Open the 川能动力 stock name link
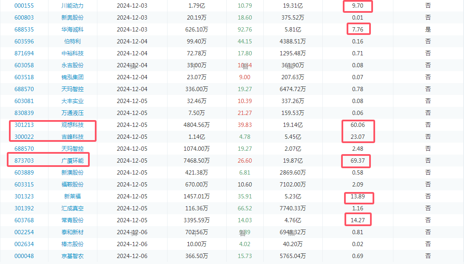 (x=72, y=6)
